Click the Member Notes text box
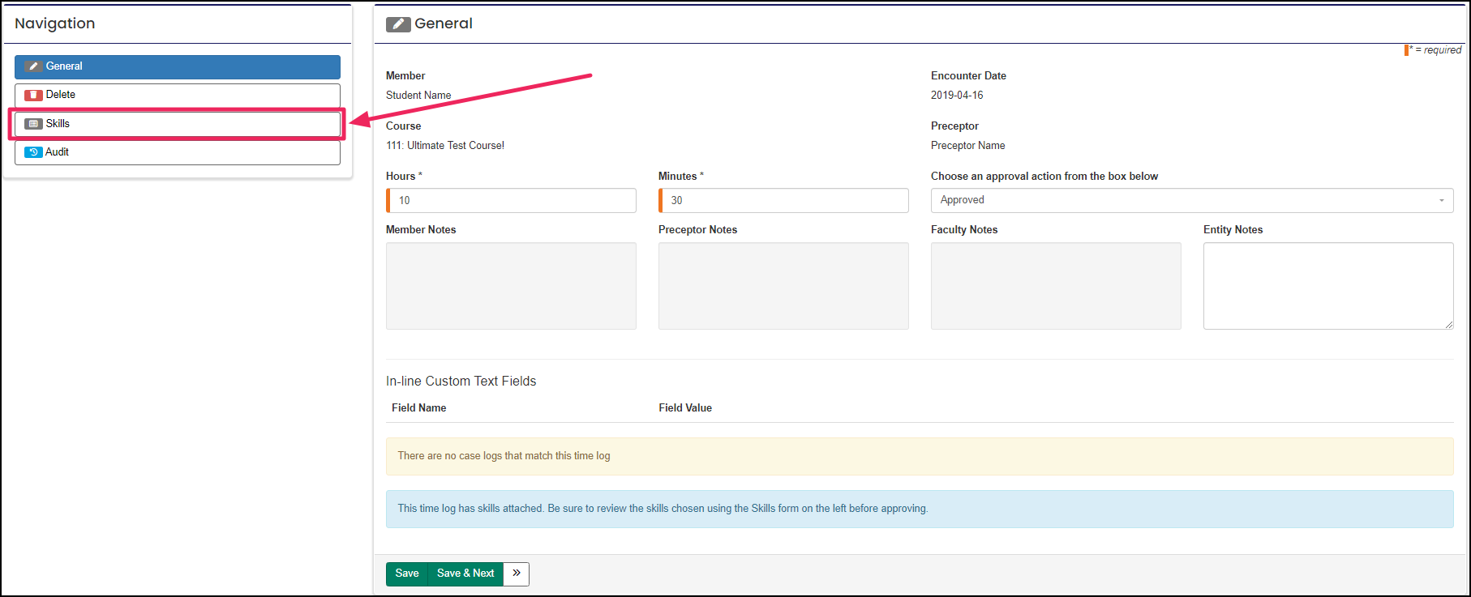The height and width of the screenshot is (597, 1471). 511,285
